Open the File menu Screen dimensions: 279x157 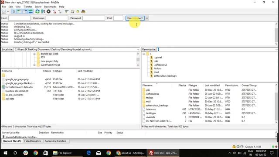(4, 7)
